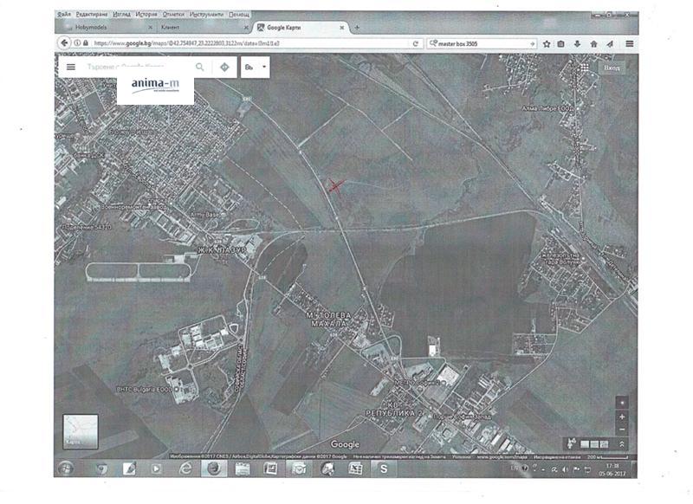The width and height of the screenshot is (693, 504).
Task: Expand the imagery strip chevron
Action: tap(622, 443)
